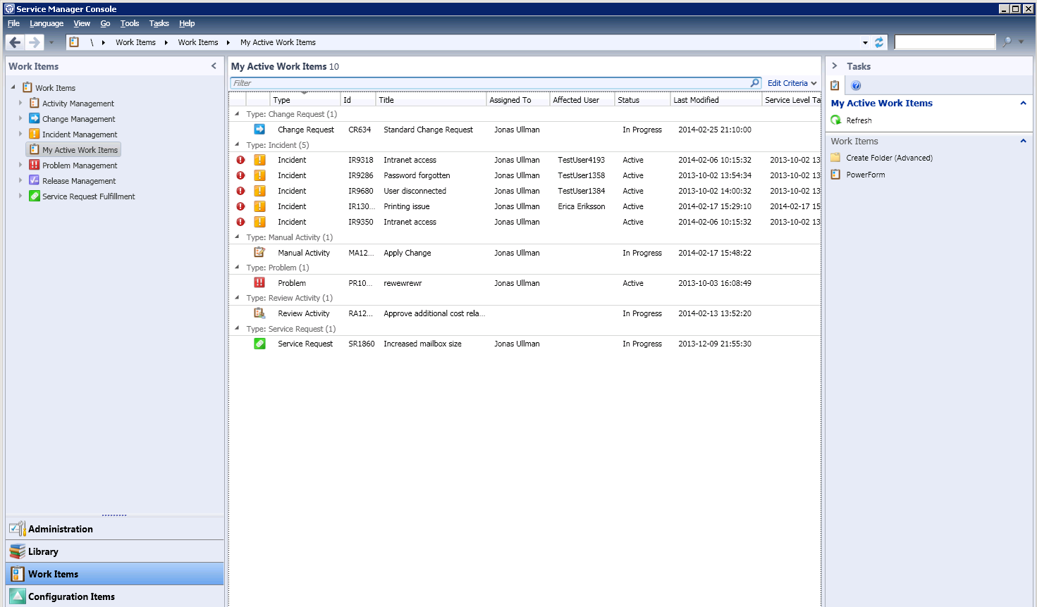Image resolution: width=1037 pixels, height=607 pixels.
Task: Run the PowerForm task
Action: click(x=865, y=175)
